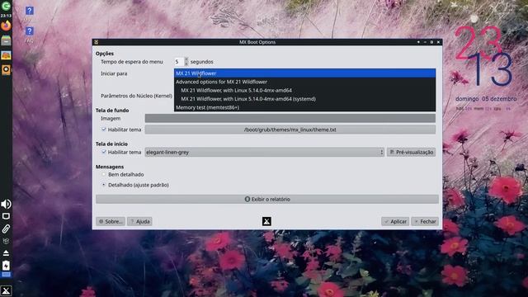Click the MX logo in dialog footer
The image size is (528, 297).
point(266,221)
